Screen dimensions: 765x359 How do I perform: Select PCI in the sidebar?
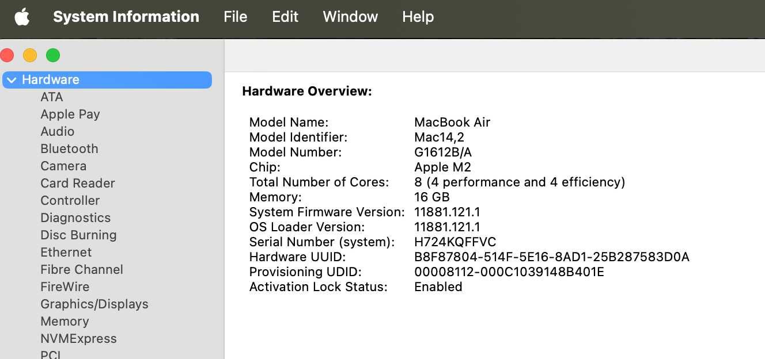(51, 354)
